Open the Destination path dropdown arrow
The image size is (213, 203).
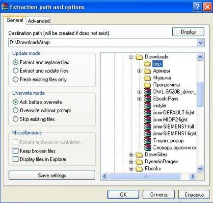(x=201, y=43)
